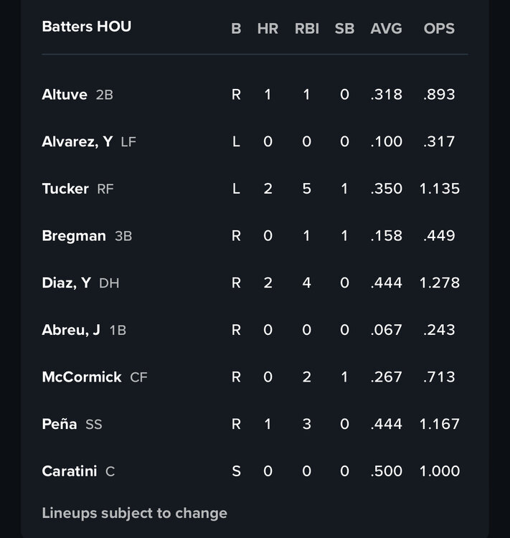Click the RBI column header
The height and width of the screenshot is (538, 510).
(x=306, y=29)
